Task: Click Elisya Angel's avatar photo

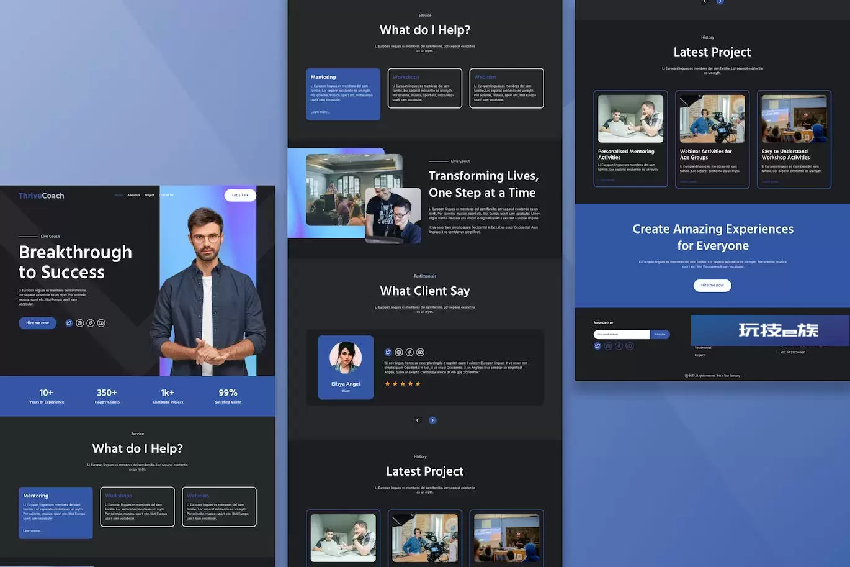Action: [x=346, y=358]
